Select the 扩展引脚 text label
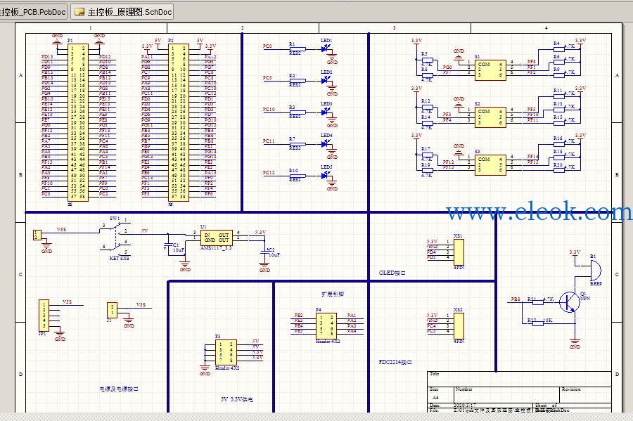The image size is (633, 421). pyautogui.click(x=332, y=294)
